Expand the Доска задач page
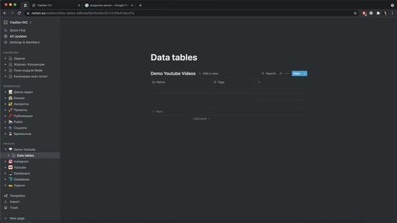Viewport: 397px width, 223px height. (6, 92)
